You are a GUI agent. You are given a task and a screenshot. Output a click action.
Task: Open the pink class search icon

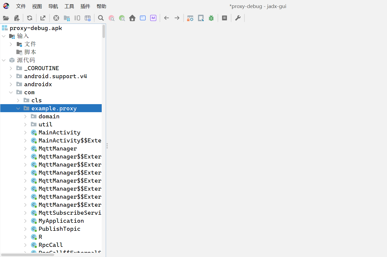tap(111, 18)
